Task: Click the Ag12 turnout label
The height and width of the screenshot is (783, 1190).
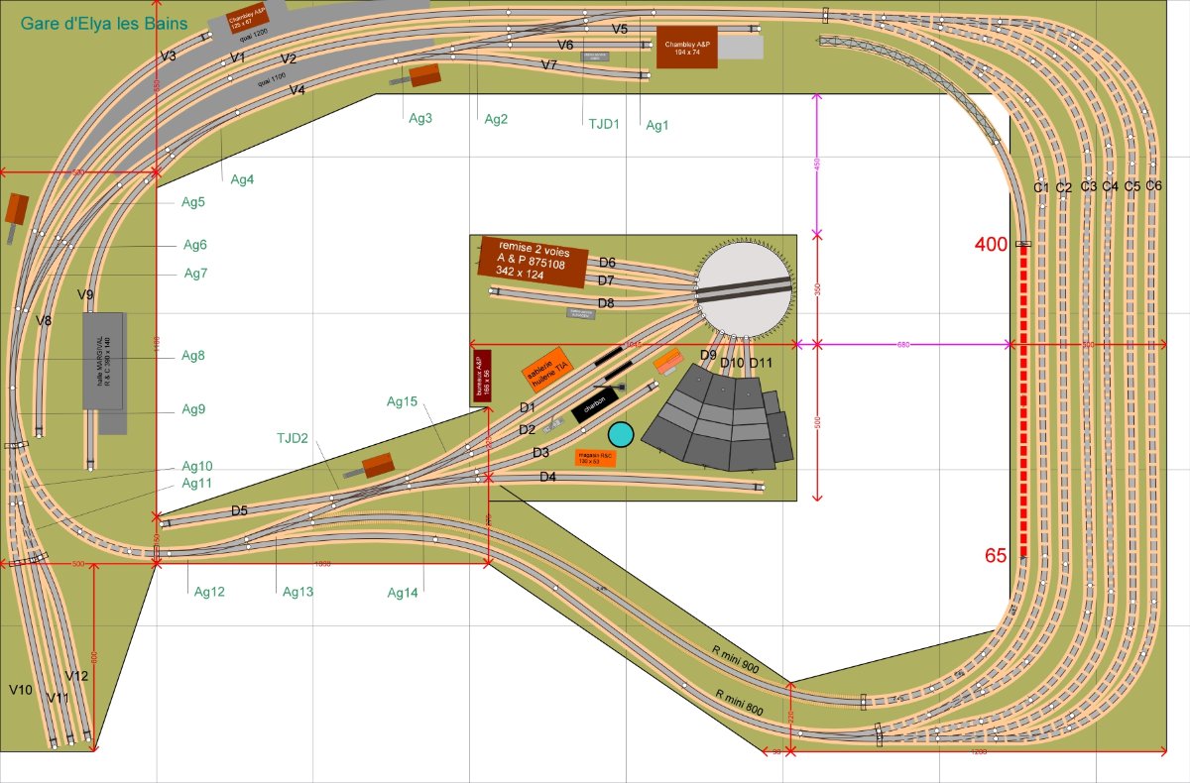Action: point(209,593)
